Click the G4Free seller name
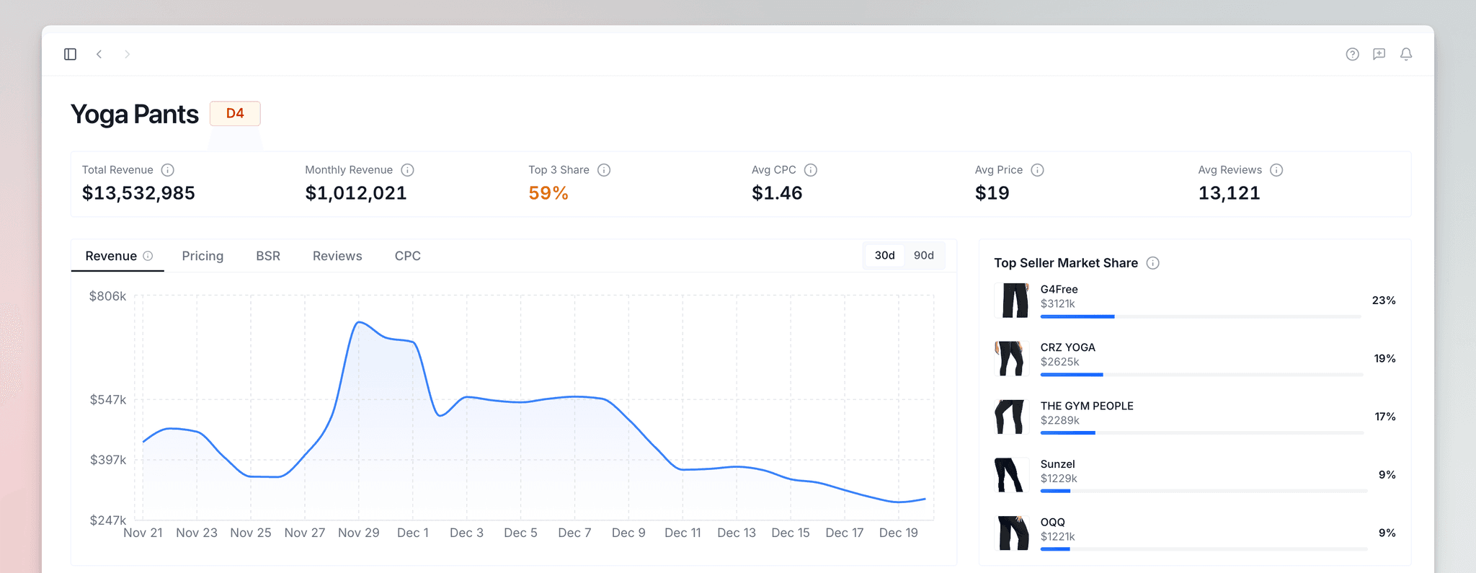Screen dimensions: 1476x573 point(1059,289)
